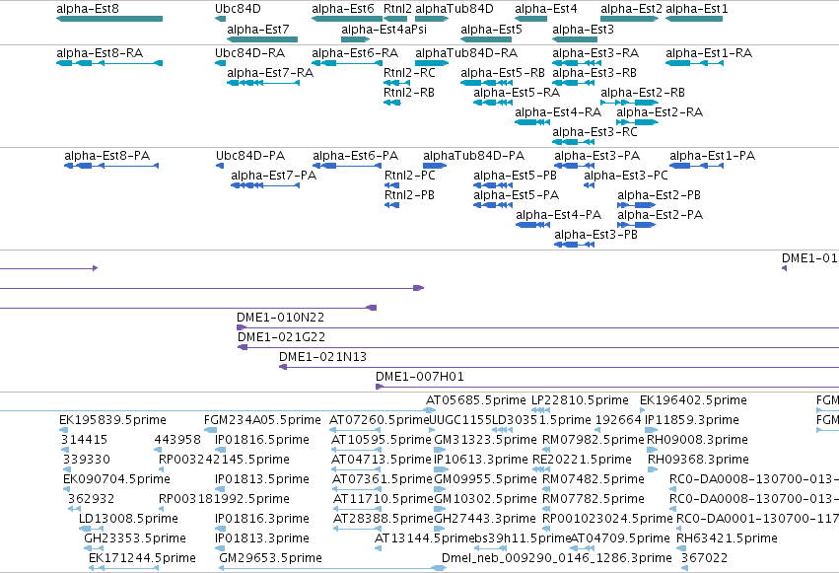839x573 pixels.
Task: Click the LD13008.5prime EST label
Action: click(128, 519)
